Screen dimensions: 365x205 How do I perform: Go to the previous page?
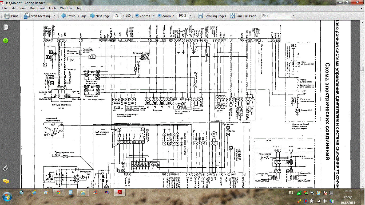(74, 16)
